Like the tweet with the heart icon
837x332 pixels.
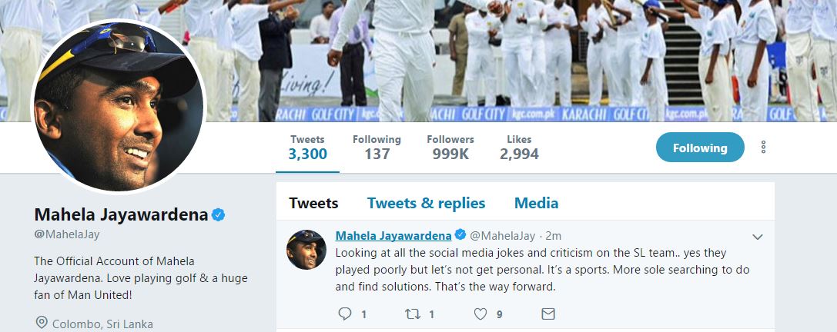(480, 314)
